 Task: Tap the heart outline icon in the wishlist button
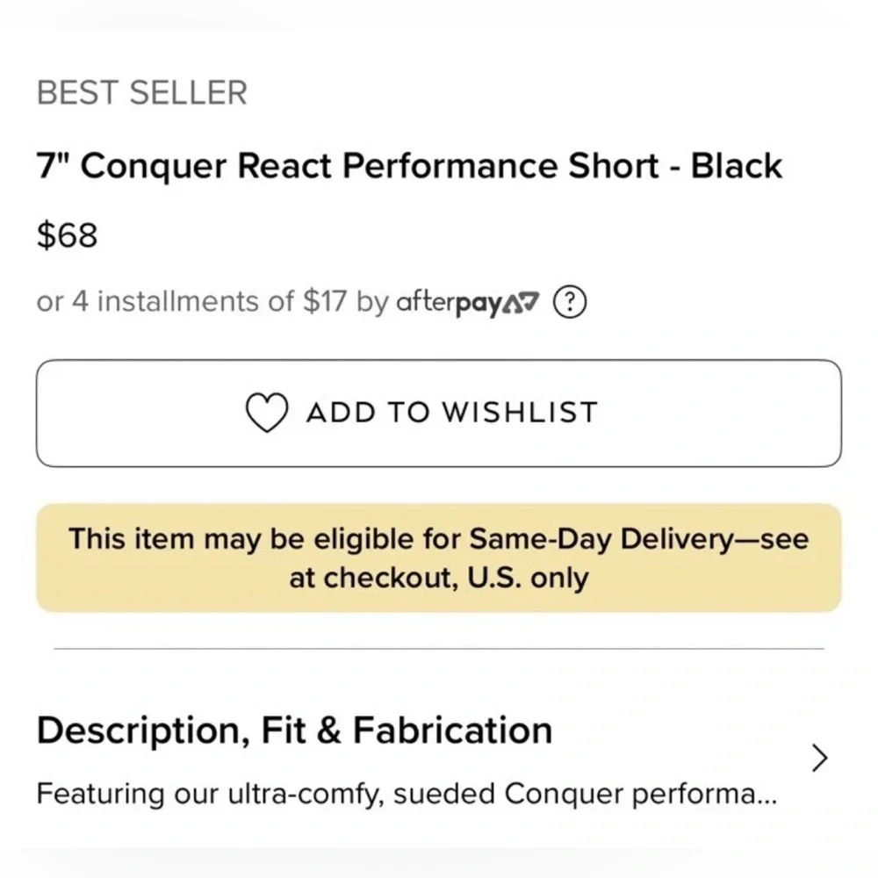[269, 412]
